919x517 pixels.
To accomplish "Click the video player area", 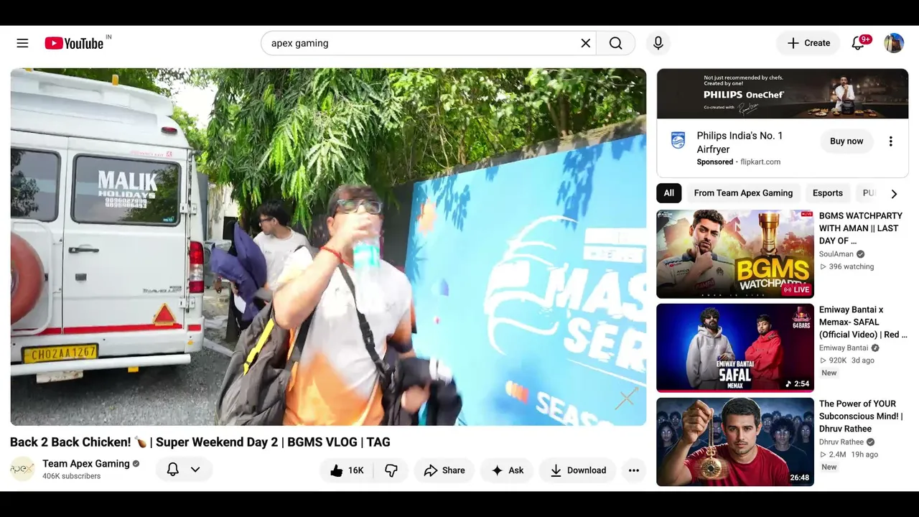I will [x=328, y=247].
